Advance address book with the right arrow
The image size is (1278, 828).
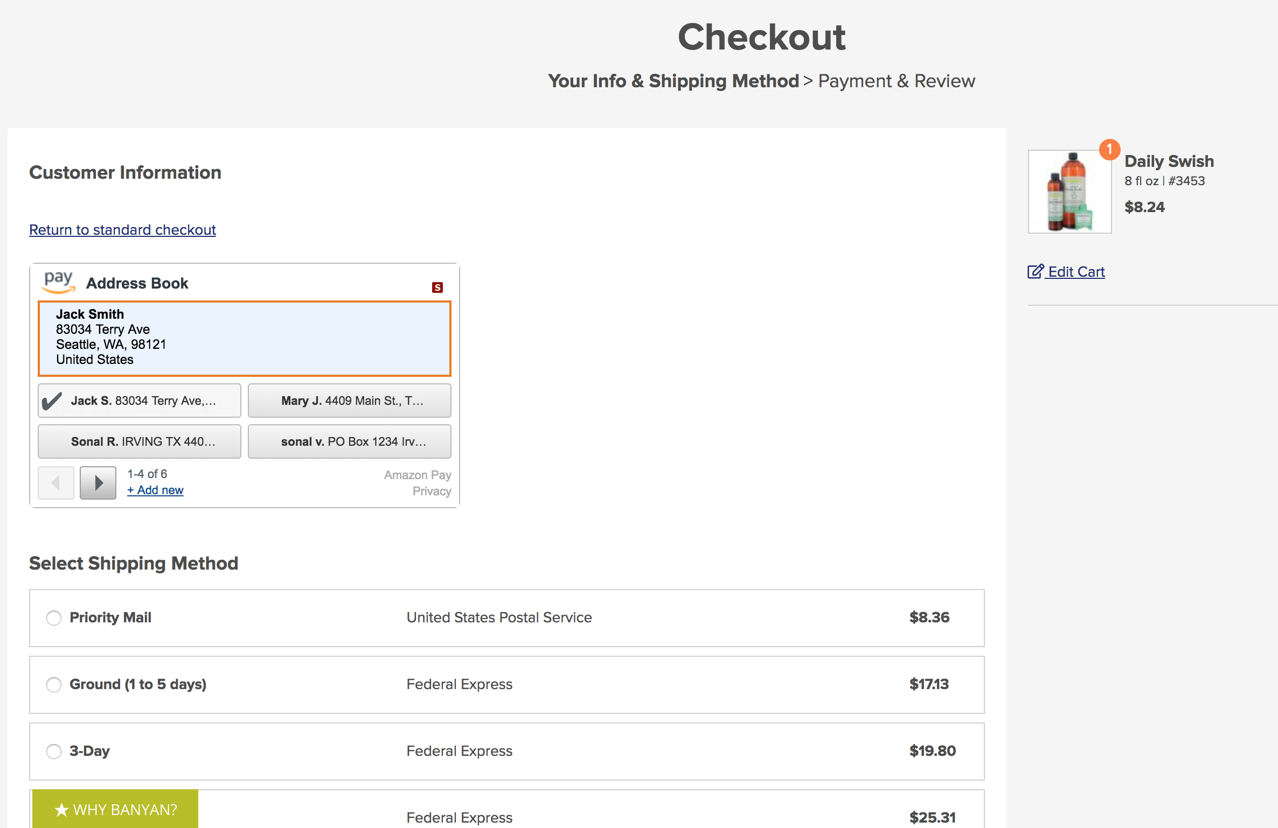[x=98, y=482]
